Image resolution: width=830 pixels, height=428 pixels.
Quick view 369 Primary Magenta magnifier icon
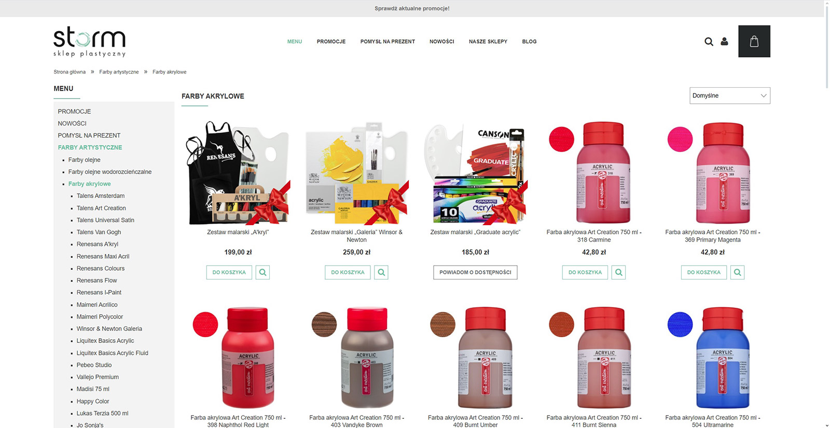coord(738,272)
